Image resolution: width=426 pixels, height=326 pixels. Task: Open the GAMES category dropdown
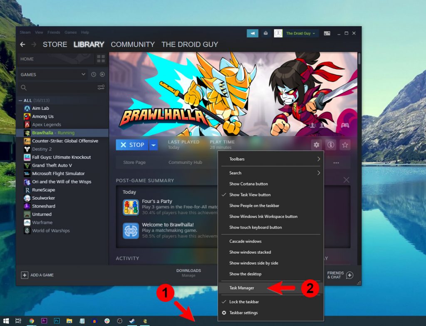(x=53, y=74)
